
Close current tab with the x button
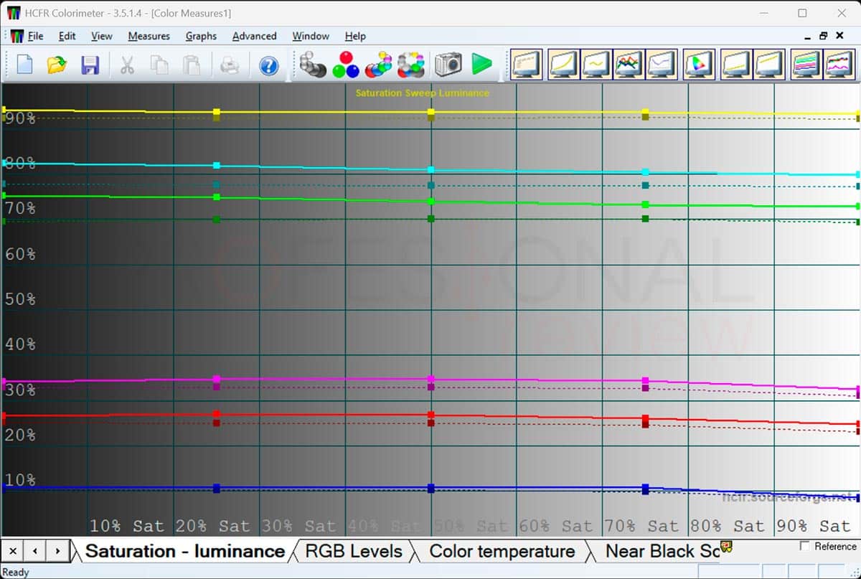pos(12,551)
